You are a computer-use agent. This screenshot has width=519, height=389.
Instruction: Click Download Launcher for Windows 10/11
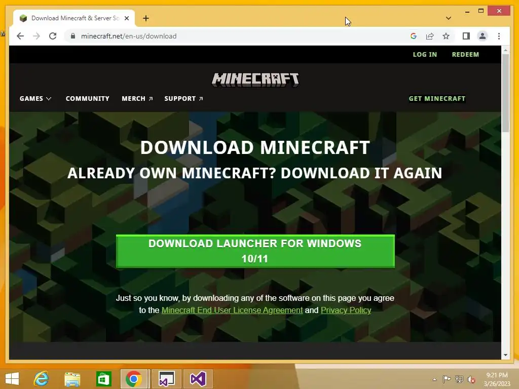255,251
